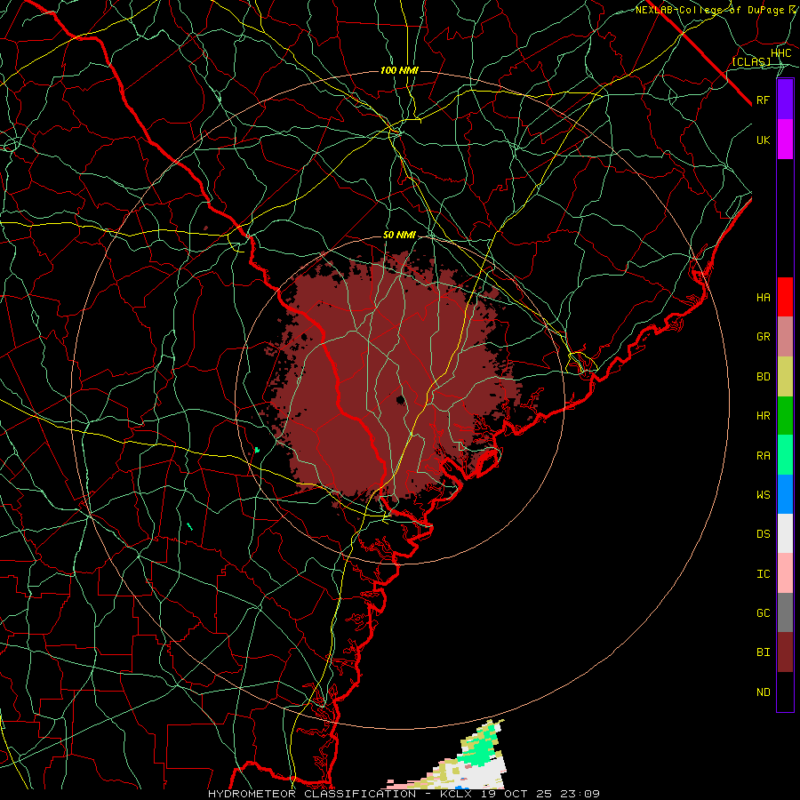Click the 'DS' legend label
The width and height of the screenshot is (800, 800).
(763, 534)
